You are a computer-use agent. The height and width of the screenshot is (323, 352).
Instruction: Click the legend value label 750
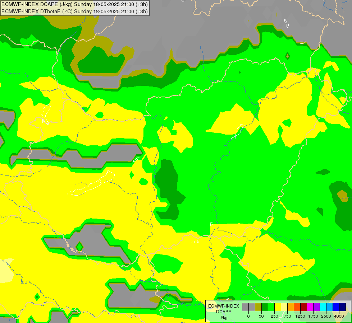point(287,316)
